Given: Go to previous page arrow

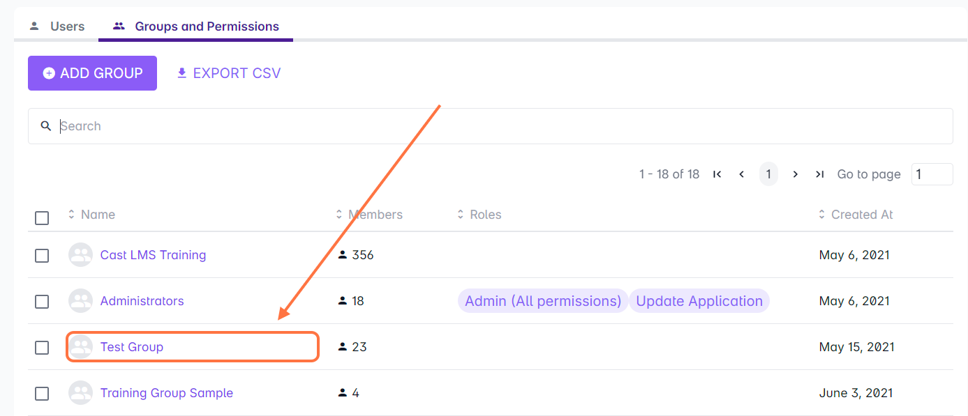Looking at the screenshot, I should tap(742, 174).
